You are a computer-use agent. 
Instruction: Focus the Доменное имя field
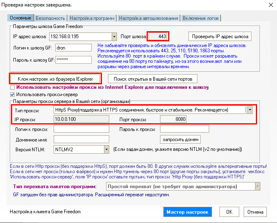(81, 139)
